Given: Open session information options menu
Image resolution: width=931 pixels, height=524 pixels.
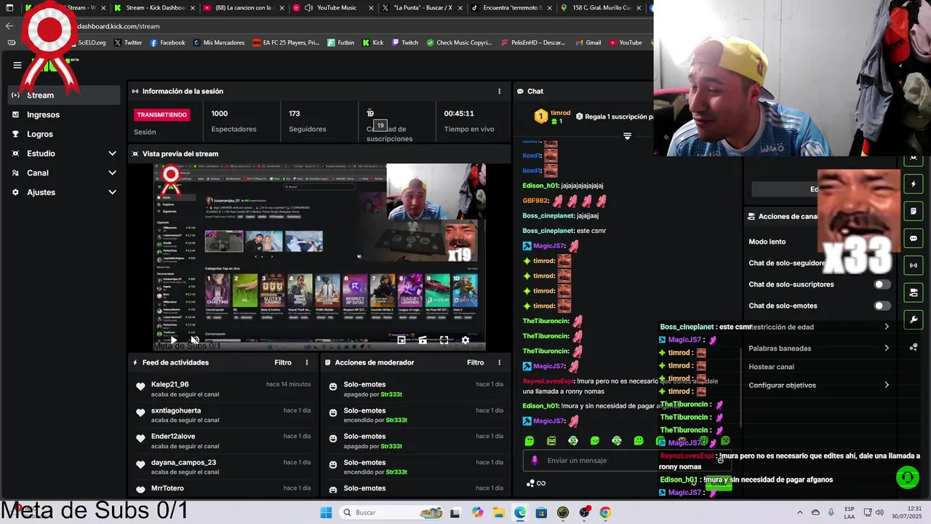Looking at the screenshot, I should point(499,91).
